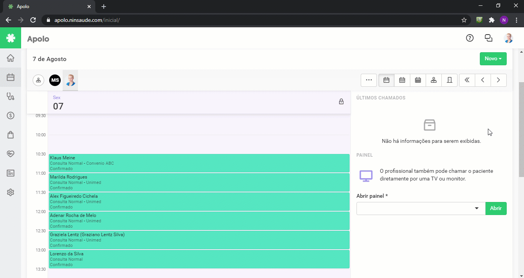The width and height of the screenshot is (524, 278).
Task: Select the Apolo browser tab
Action: pos(49,7)
